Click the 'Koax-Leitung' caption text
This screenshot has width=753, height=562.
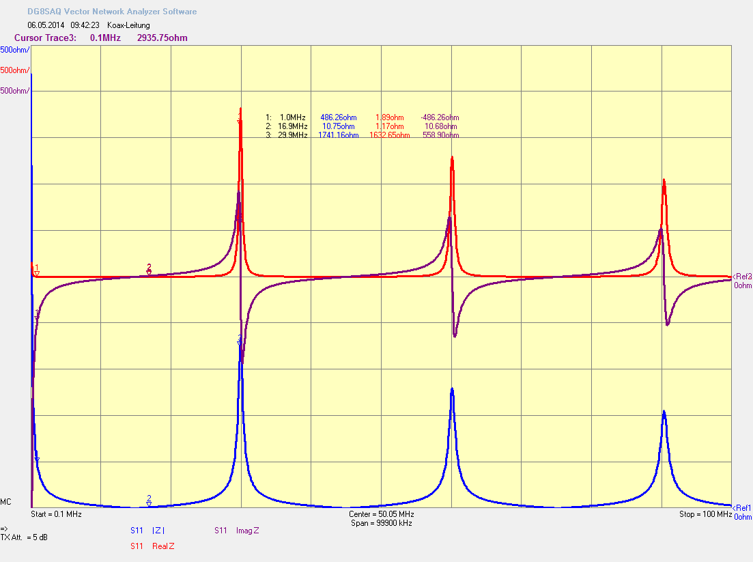(129, 25)
